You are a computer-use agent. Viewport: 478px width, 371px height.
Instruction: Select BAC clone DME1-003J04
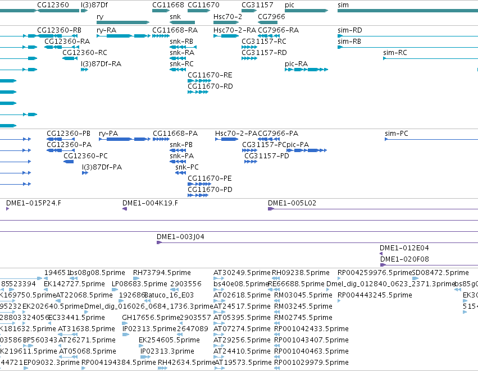tap(317, 243)
